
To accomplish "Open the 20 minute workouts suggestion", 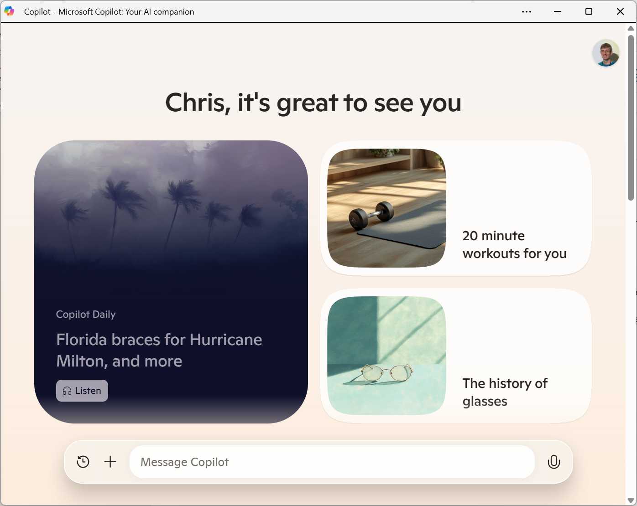I will coord(514,244).
